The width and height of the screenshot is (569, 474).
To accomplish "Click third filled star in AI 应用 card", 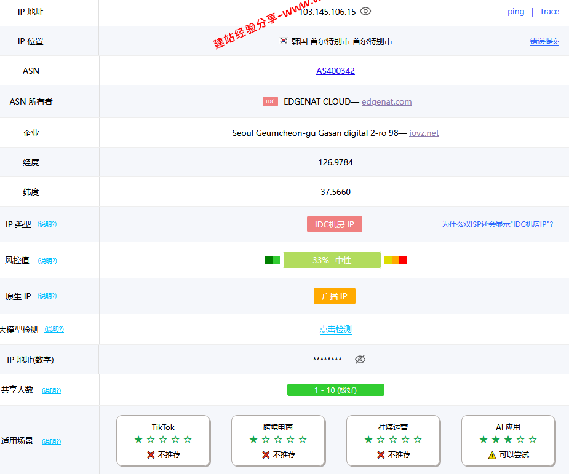I will (508, 440).
